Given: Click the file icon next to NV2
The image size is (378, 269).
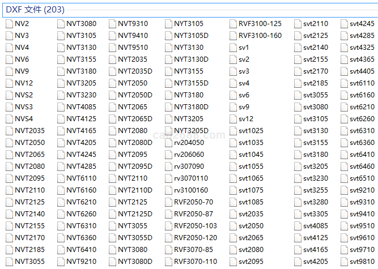Looking at the screenshot, I should click(x=9, y=24).
